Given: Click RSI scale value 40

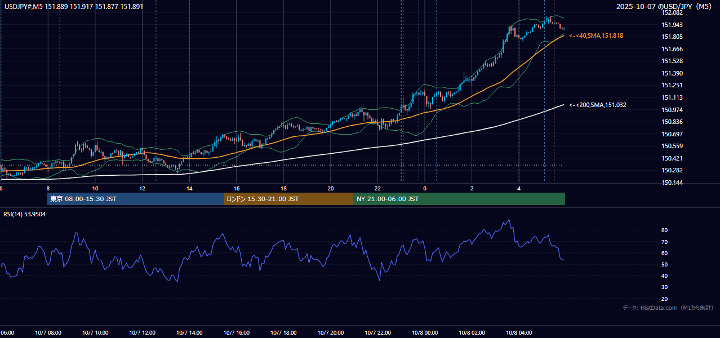Looking at the screenshot, I should pyautogui.click(x=665, y=276).
